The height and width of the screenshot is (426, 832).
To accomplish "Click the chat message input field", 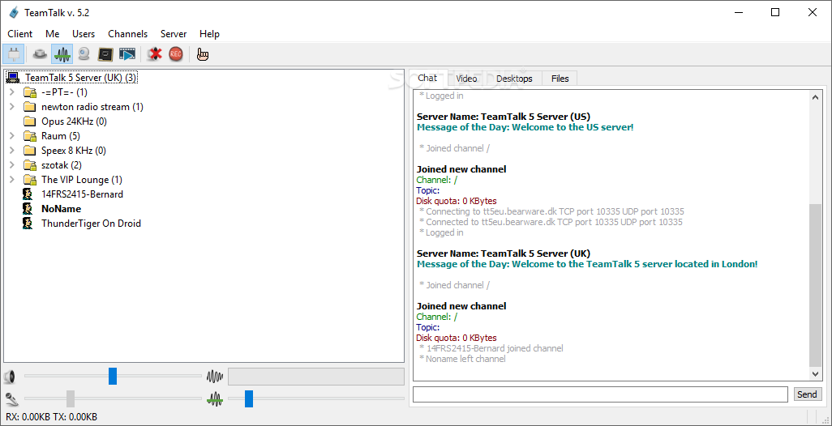I will (600, 394).
